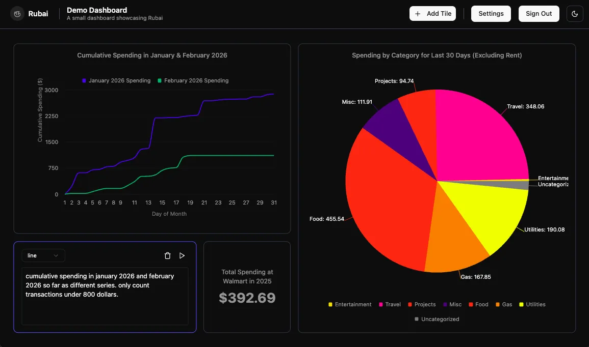Click the Add Tile button

point(433,14)
